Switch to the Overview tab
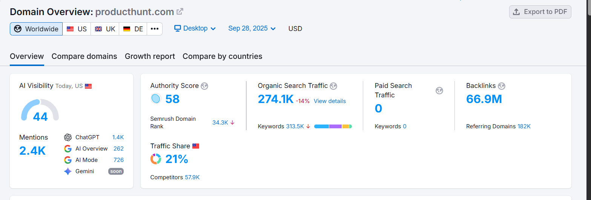 click(x=27, y=56)
